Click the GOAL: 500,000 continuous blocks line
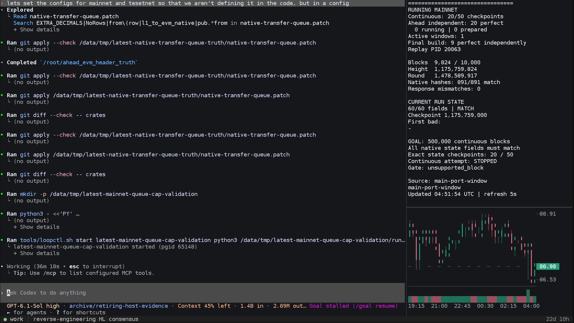 (x=459, y=141)
